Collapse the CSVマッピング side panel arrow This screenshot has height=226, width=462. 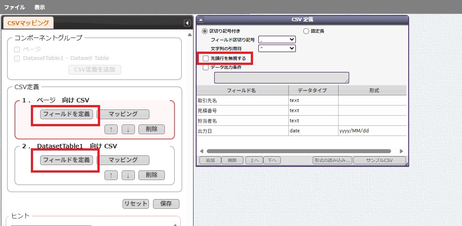click(187, 23)
